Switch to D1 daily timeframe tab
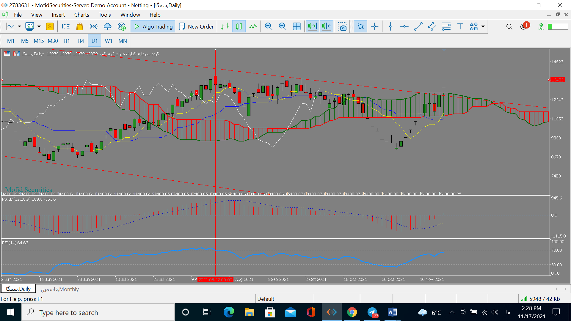 [95, 41]
